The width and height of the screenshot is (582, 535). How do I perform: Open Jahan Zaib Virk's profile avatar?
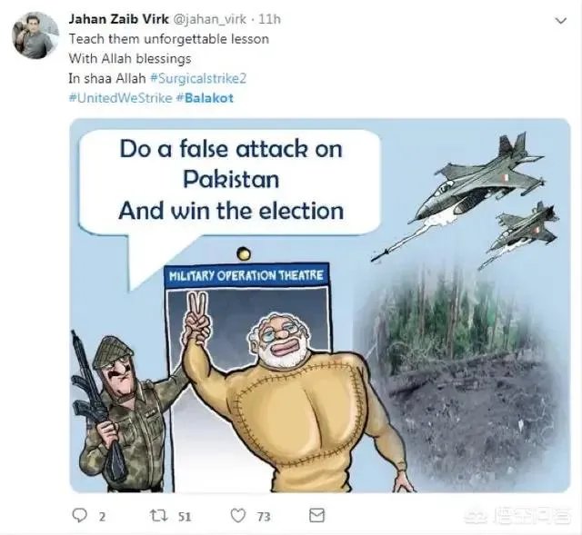[35, 35]
